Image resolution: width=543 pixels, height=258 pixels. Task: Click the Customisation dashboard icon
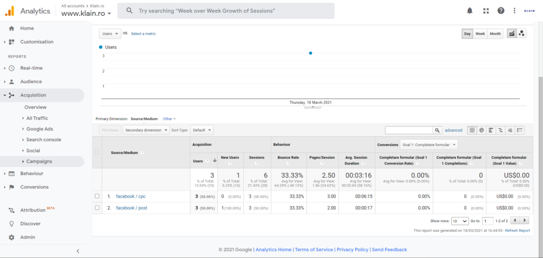(x=12, y=42)
